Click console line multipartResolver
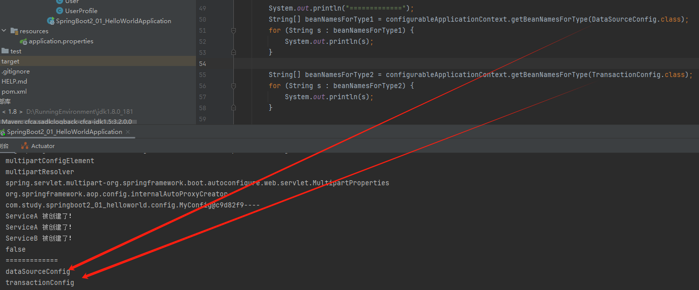Image resolution: width=699 pixels, height=290 pixels. pyautogui.click(x=40, y=172)
